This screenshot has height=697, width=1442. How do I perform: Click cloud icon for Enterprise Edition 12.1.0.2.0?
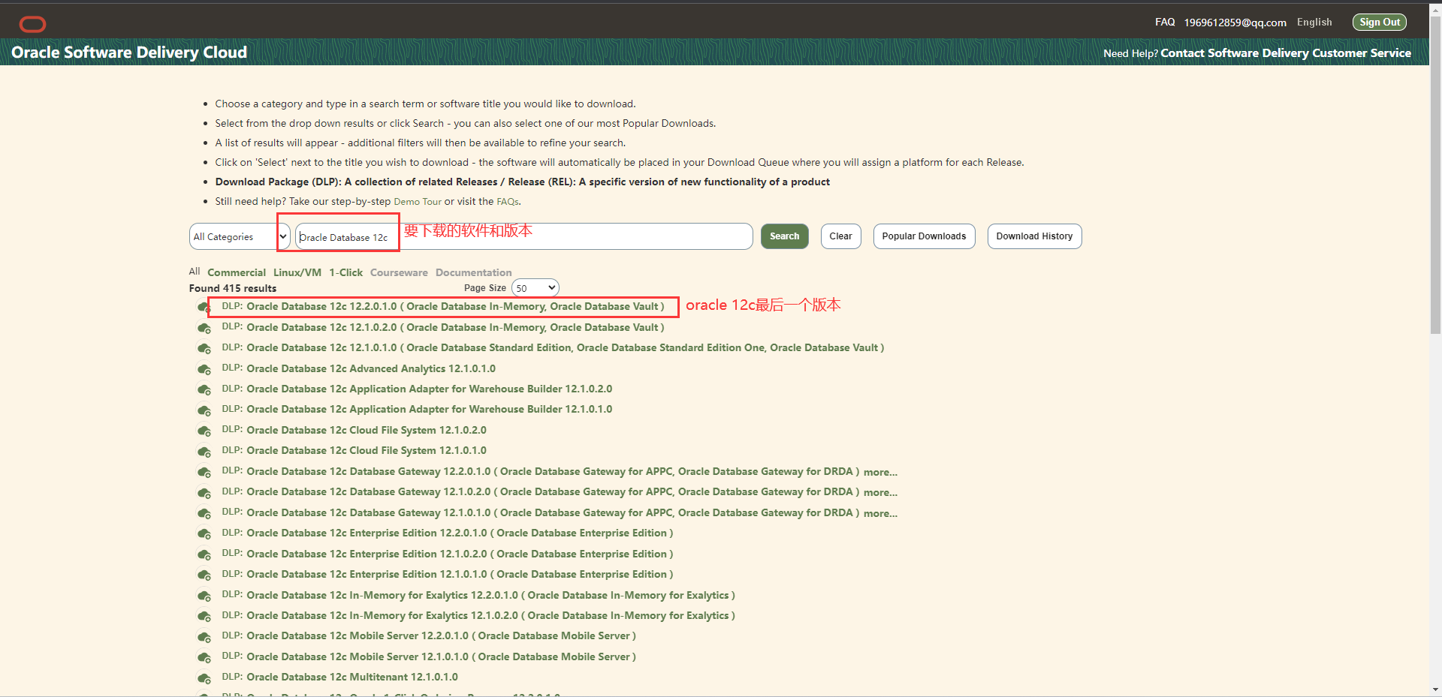(204, 554)
